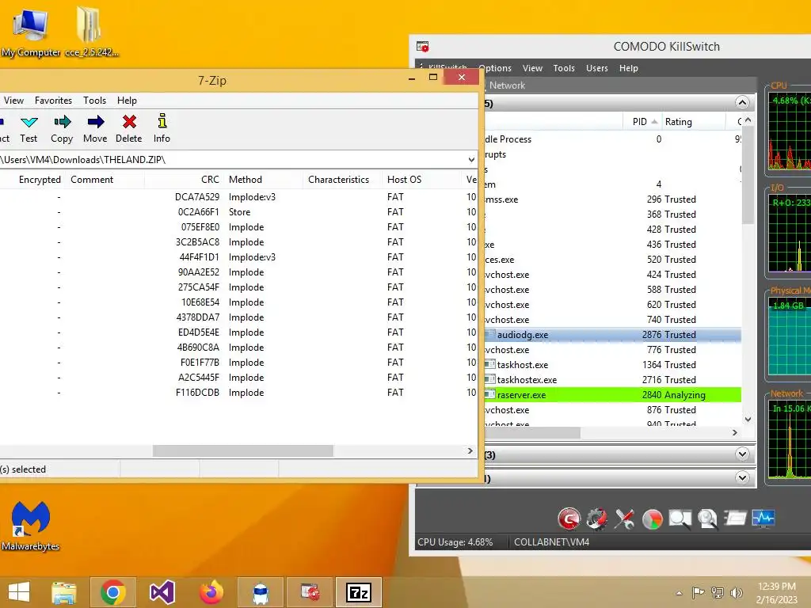
Task: Select the raserver.exe Analyzing process row
Action: pyautogui.click(x=613, y=395)
